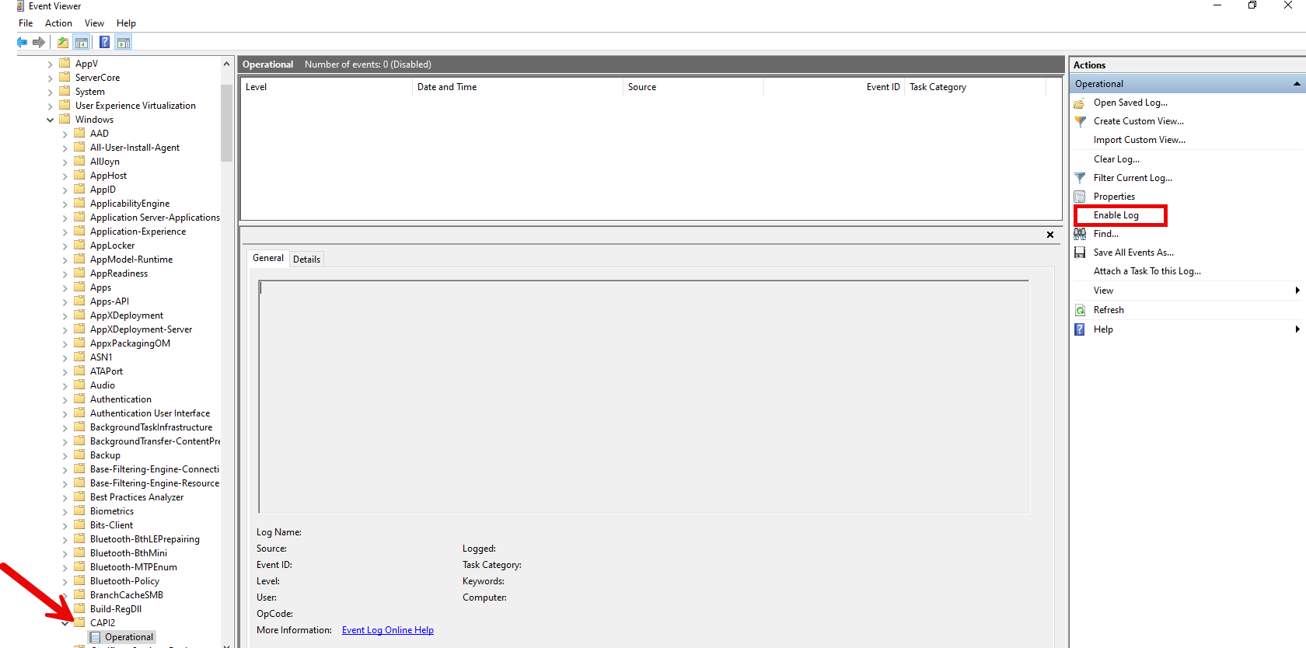Open the View menu in menu bar
The width and height of the screenshot is (1306, 648).
click(x=94, y=23)
